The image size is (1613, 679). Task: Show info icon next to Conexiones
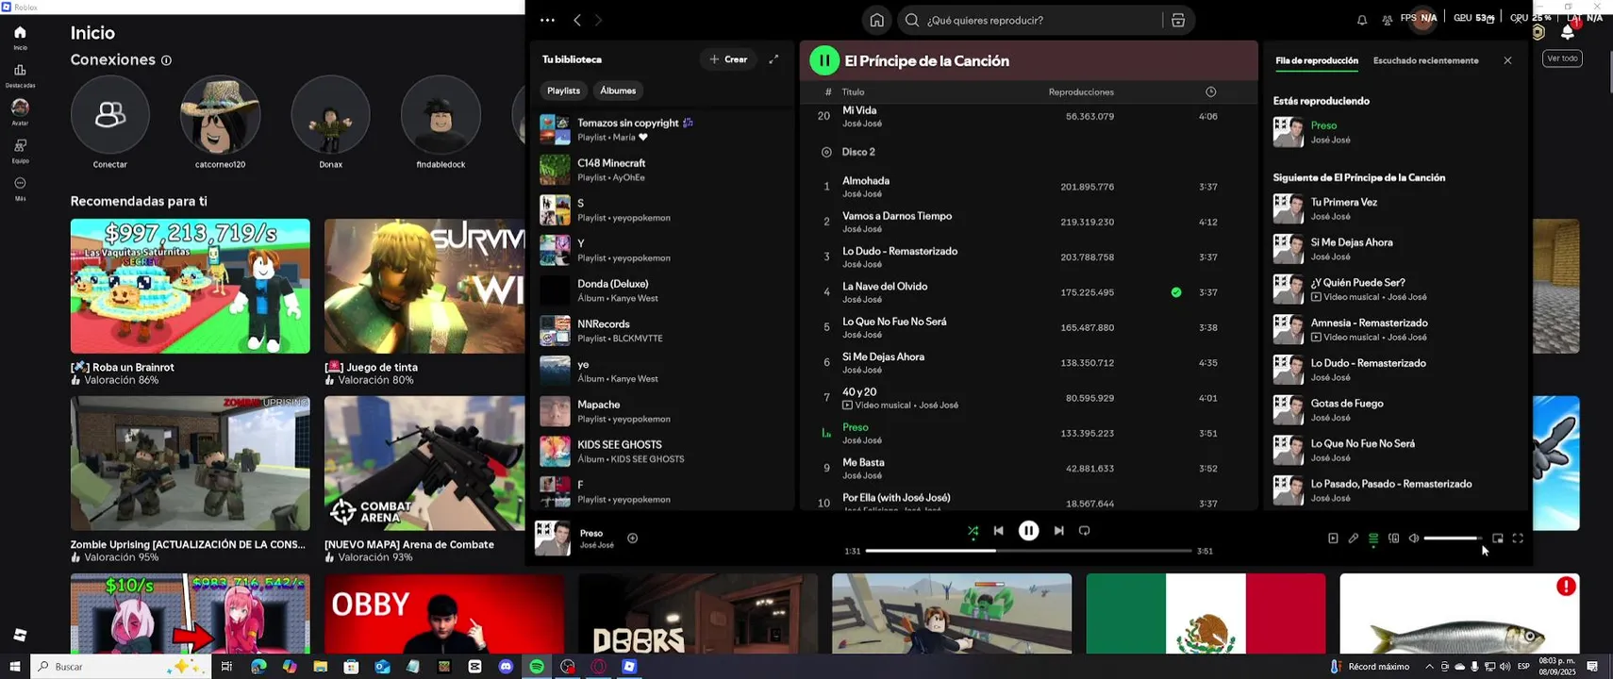click(166, 60)
